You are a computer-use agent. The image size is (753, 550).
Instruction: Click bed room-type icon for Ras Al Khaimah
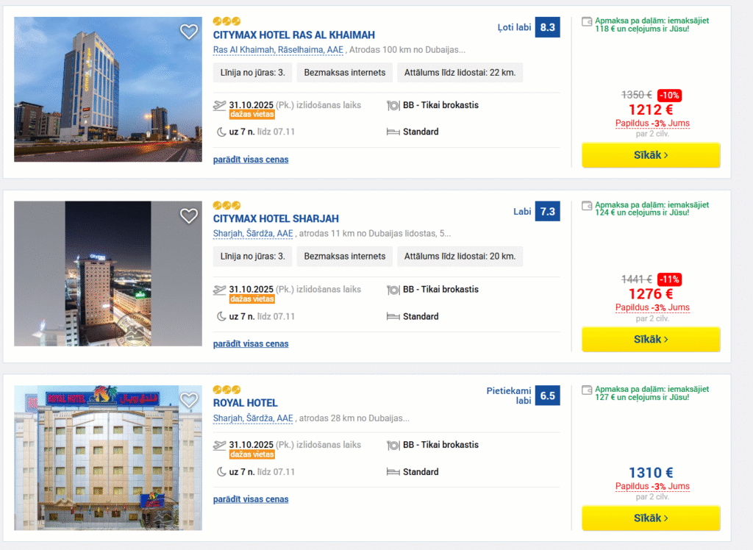click(393, 132)
